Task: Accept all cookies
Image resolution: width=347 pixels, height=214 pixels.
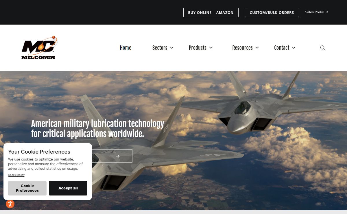Action: click(x=68, y=188)
